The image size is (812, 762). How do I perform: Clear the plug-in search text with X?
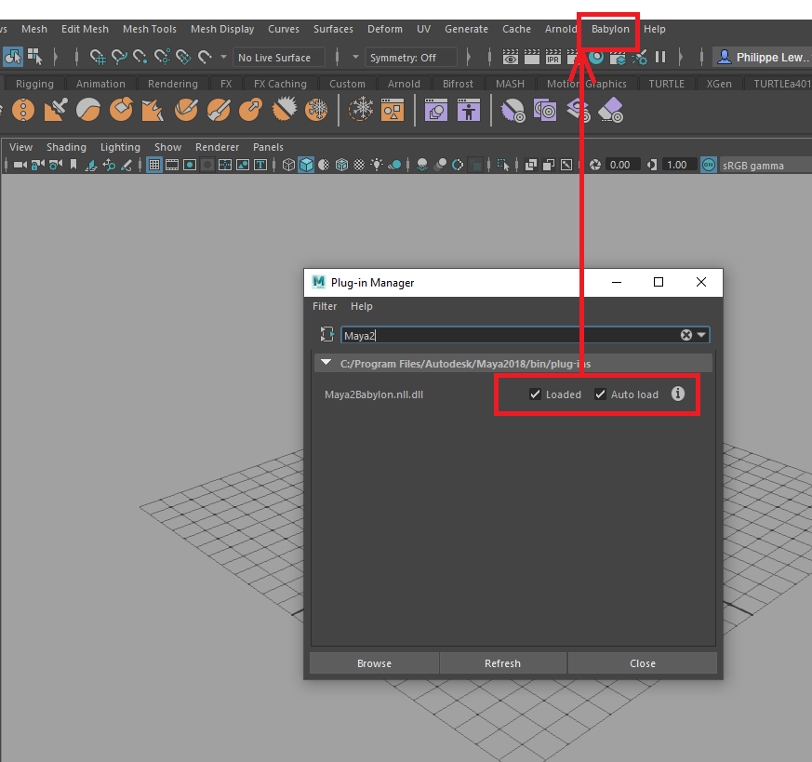click(x=686, y=335)
